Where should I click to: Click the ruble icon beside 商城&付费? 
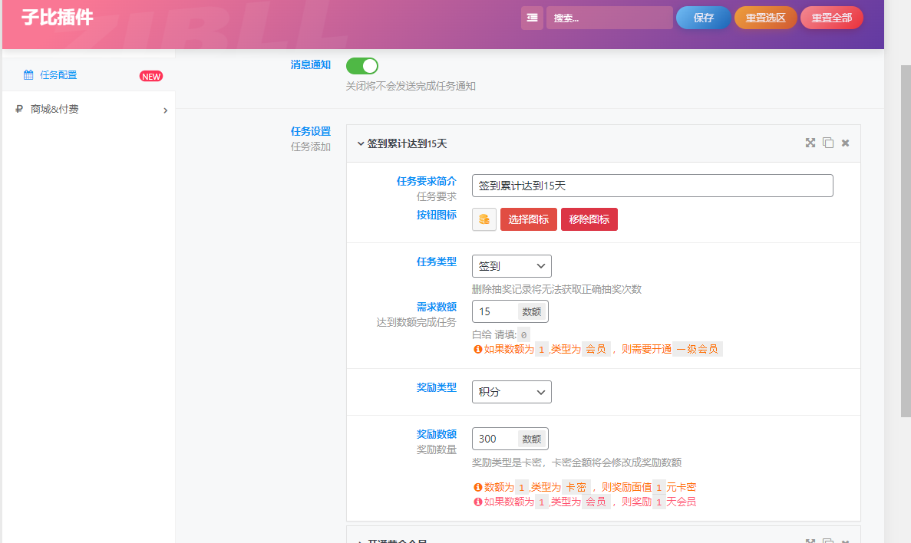click(19, 109)
